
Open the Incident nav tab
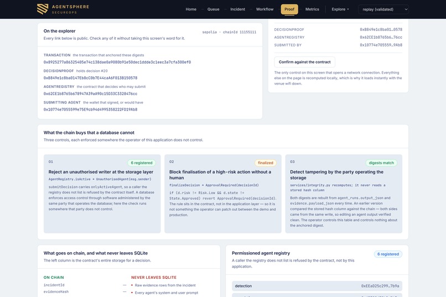[237, 9]
